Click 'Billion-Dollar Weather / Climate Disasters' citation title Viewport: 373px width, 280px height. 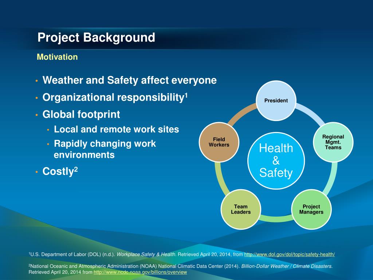287,266
